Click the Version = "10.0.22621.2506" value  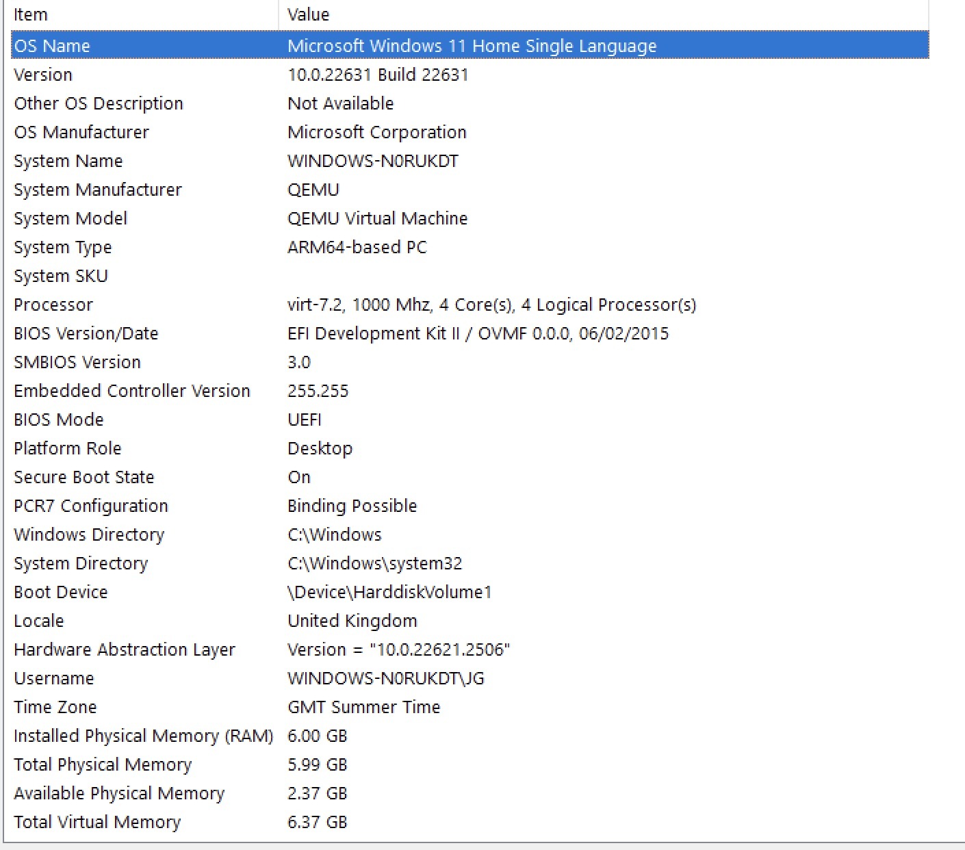coord(399,649)
